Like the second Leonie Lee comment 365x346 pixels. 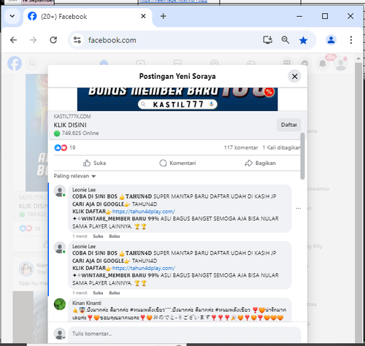coord(98,293)
